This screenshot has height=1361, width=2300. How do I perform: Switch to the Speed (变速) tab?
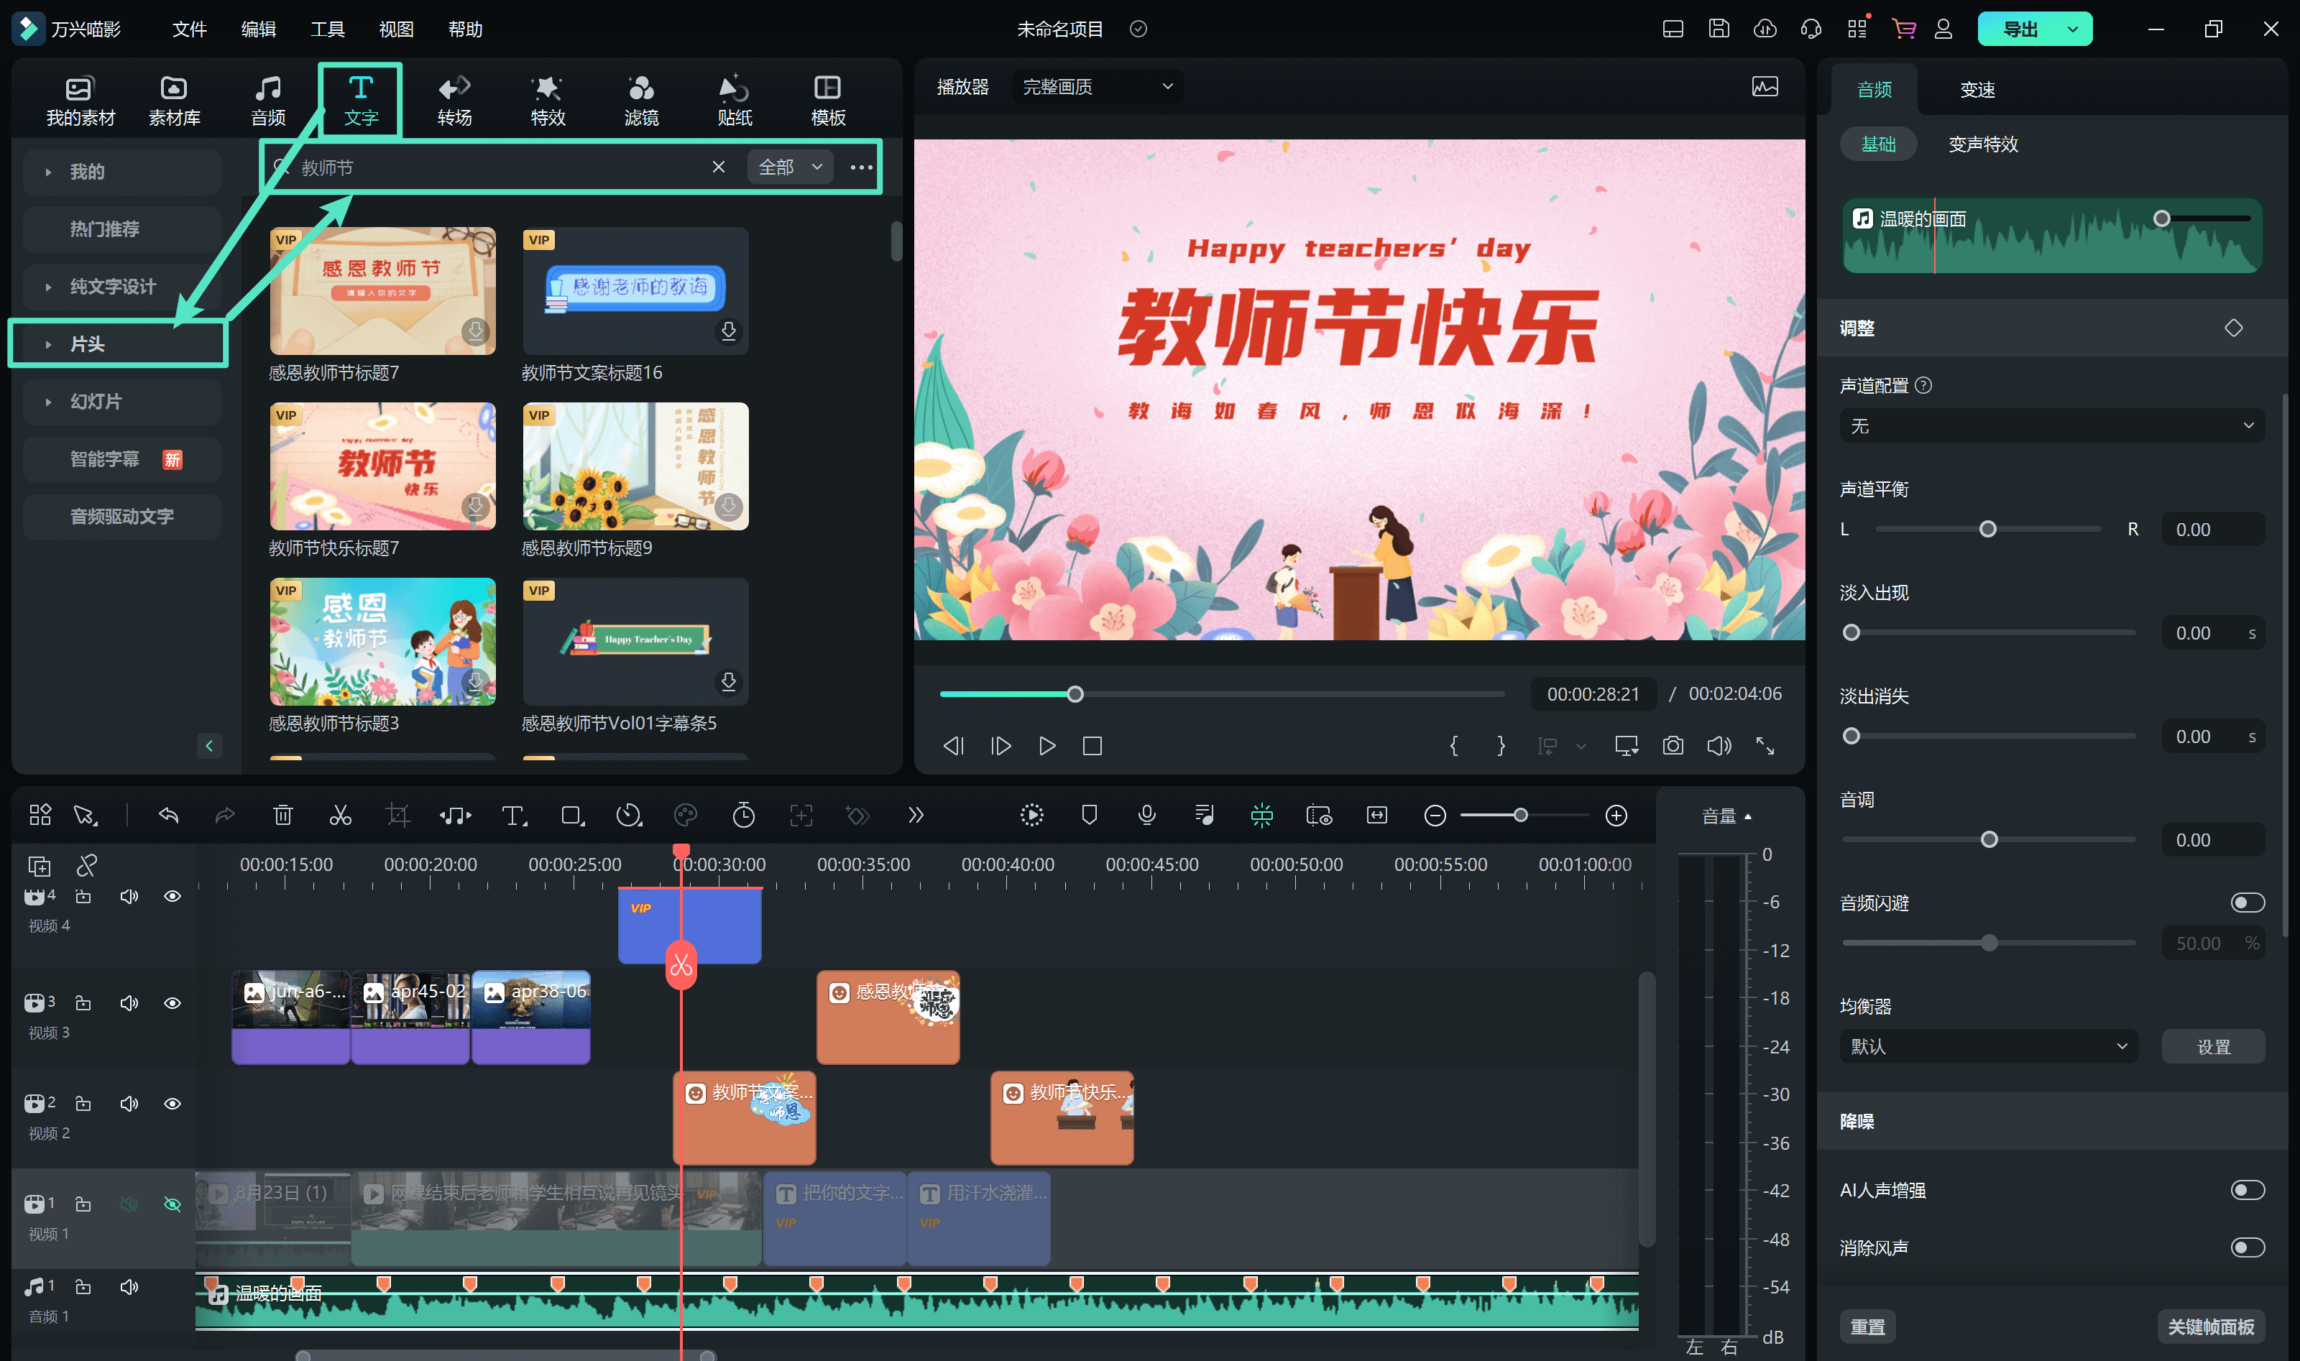pos(1977,90)
